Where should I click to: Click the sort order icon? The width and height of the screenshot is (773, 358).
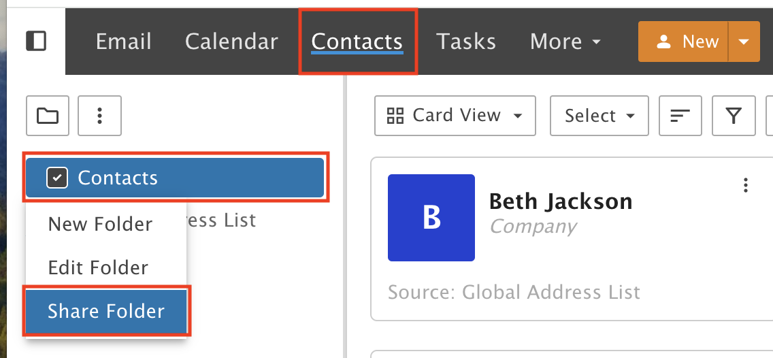pos(680,116)
